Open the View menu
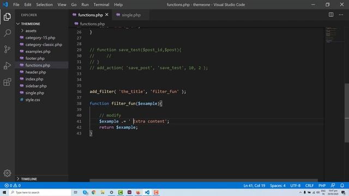This screenshot has width=349, height=196. [x=62, y=4]
